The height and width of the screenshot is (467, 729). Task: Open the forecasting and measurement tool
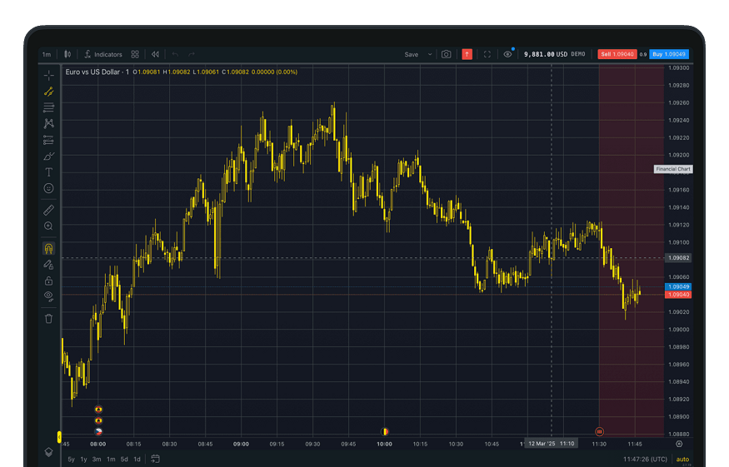coord(49,140)
